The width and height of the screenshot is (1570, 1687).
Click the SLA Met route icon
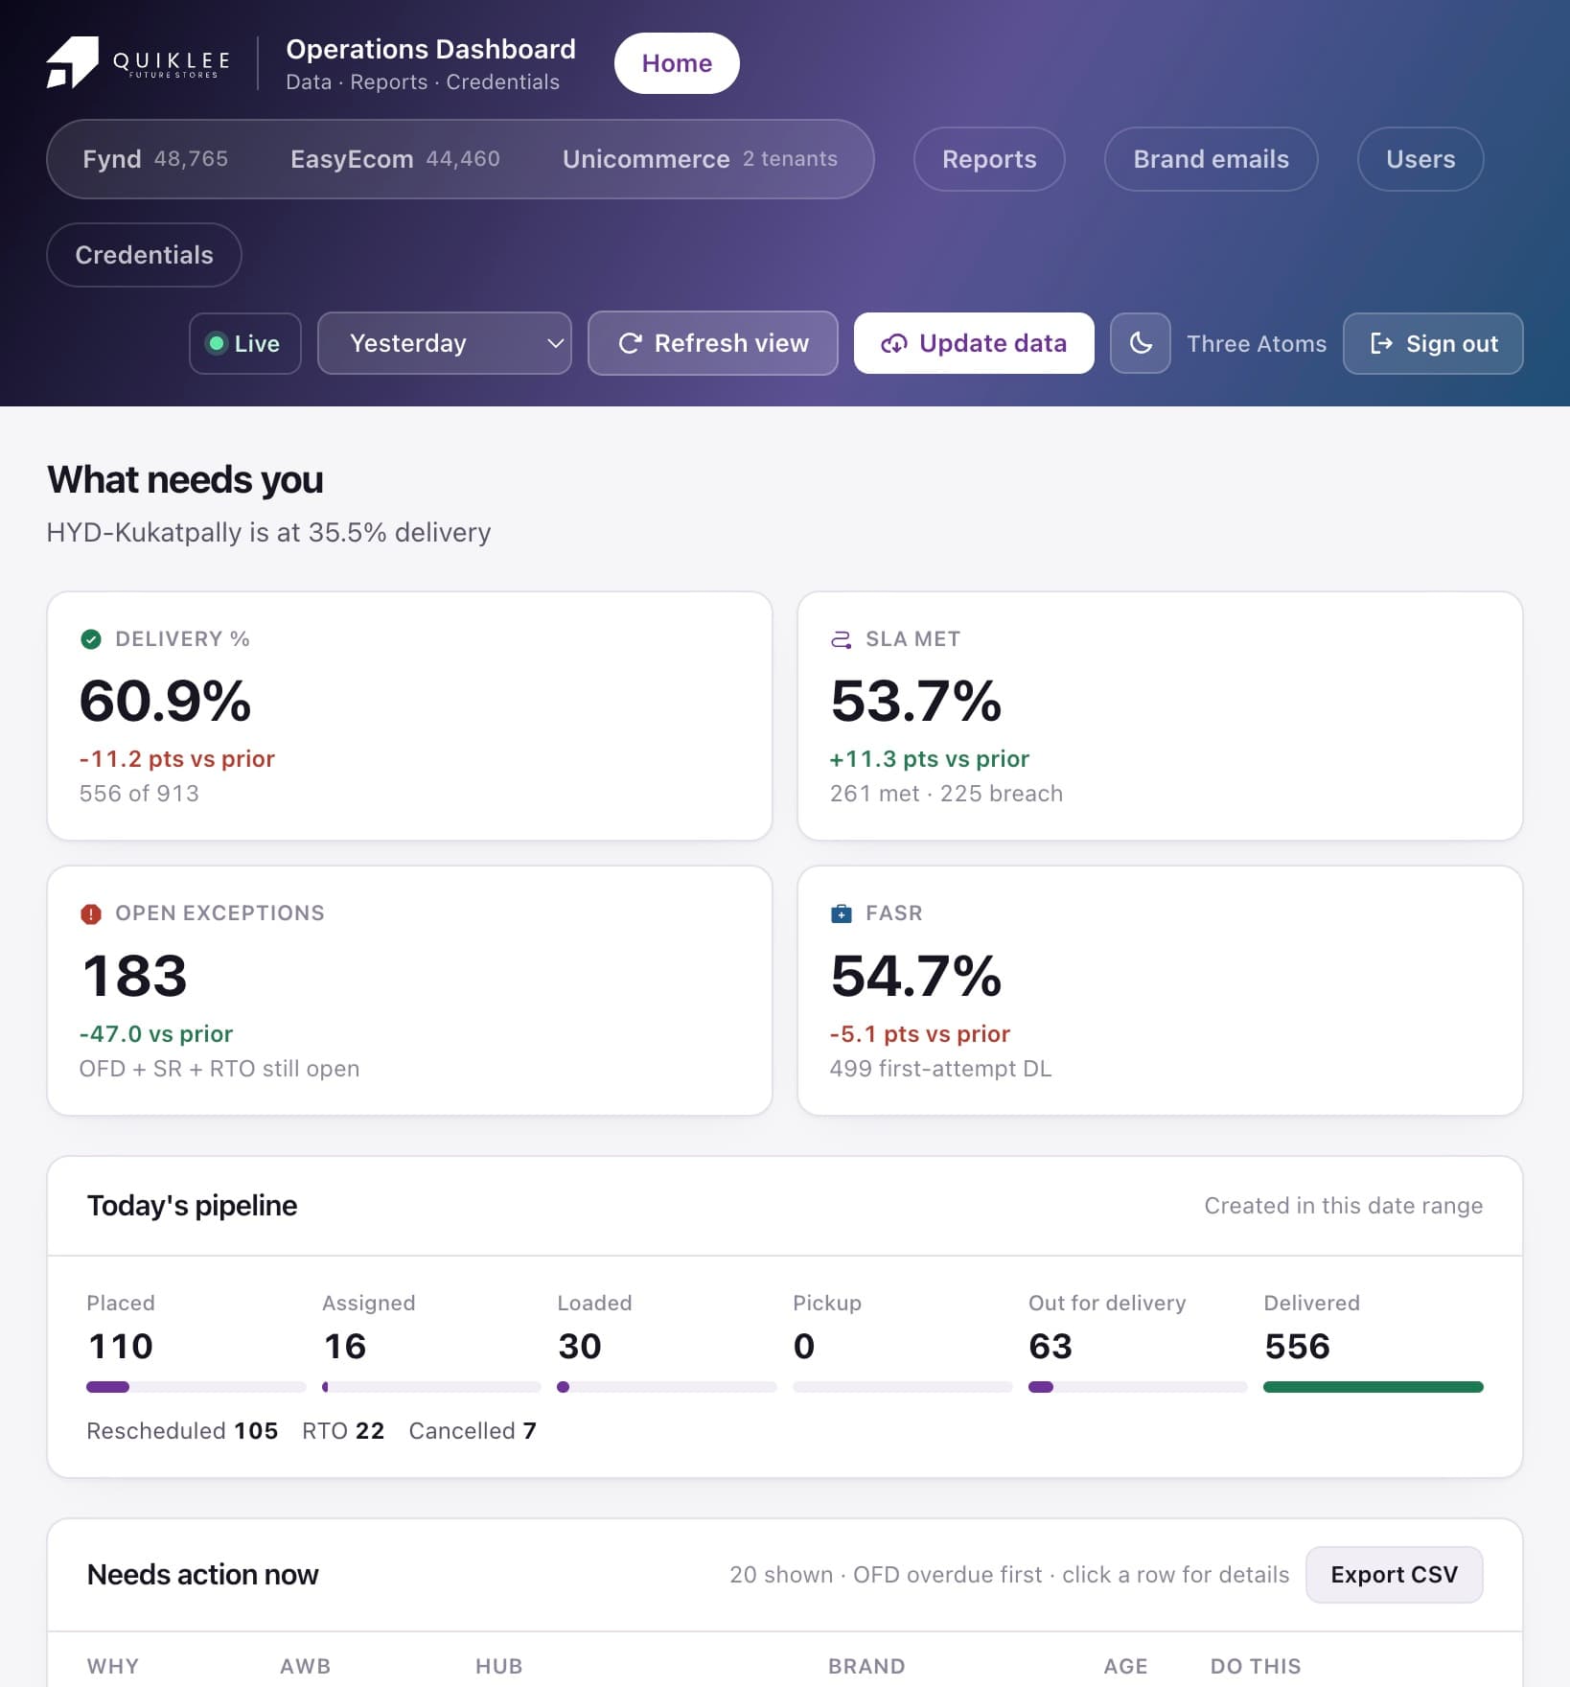click(841, 639)
